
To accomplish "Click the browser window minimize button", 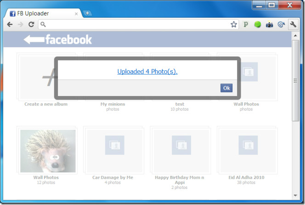I will coord(259,5).
